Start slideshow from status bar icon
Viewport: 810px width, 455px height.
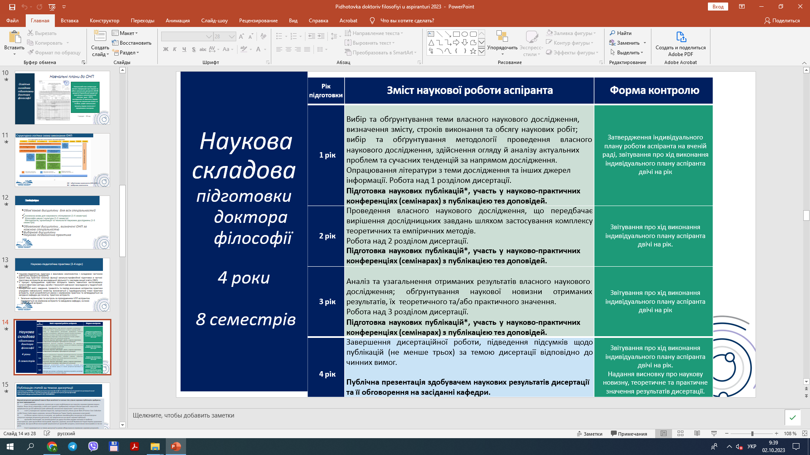[x=714, y=434]
